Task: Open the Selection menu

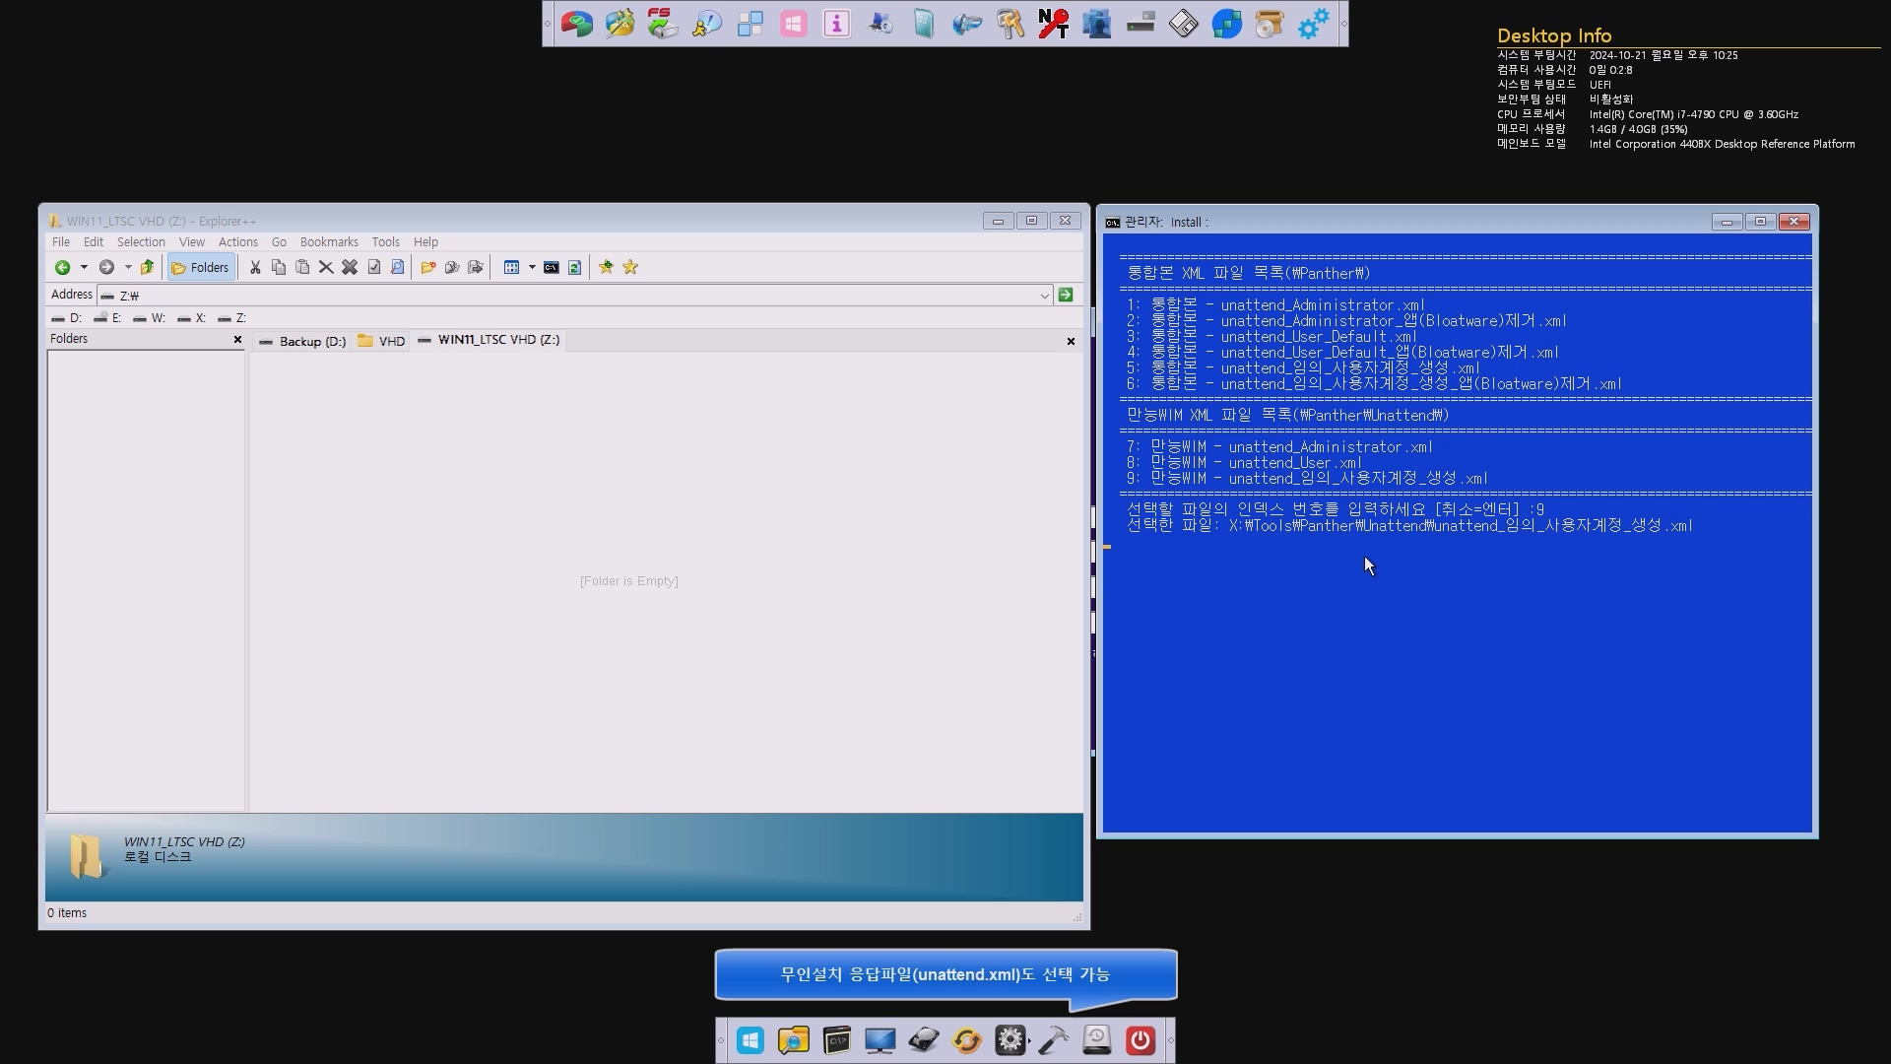Action: [141, 242]
